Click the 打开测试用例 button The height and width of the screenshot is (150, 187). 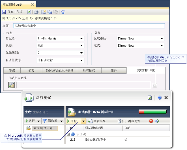click(x=129, y=121)
